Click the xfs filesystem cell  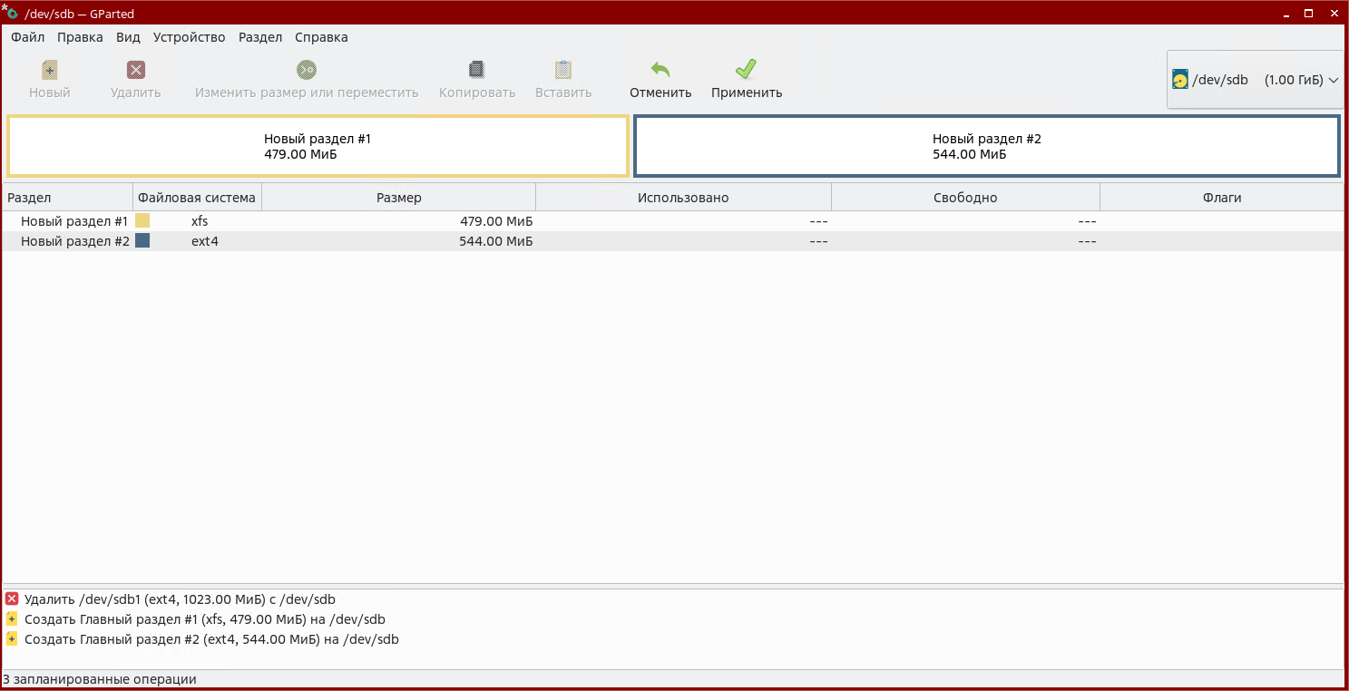pyautogui.click(x=200, y=221)
